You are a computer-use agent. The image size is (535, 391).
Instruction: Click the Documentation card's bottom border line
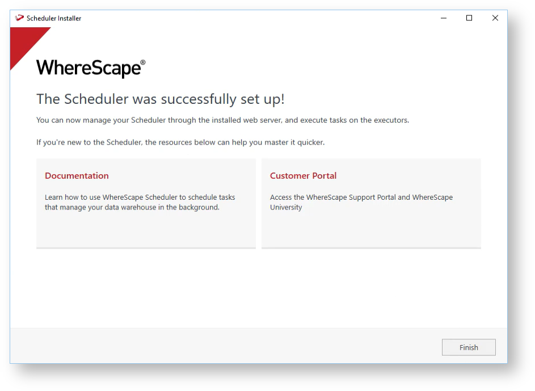(x=146, y=247)
